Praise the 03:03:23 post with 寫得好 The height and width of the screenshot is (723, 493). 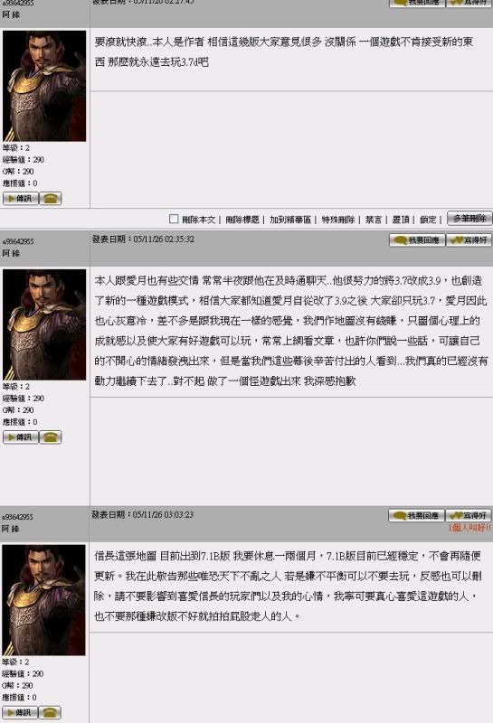(469, 515)
